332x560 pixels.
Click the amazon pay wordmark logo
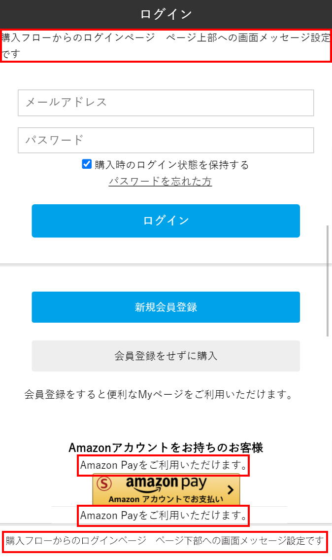point(166,484)
